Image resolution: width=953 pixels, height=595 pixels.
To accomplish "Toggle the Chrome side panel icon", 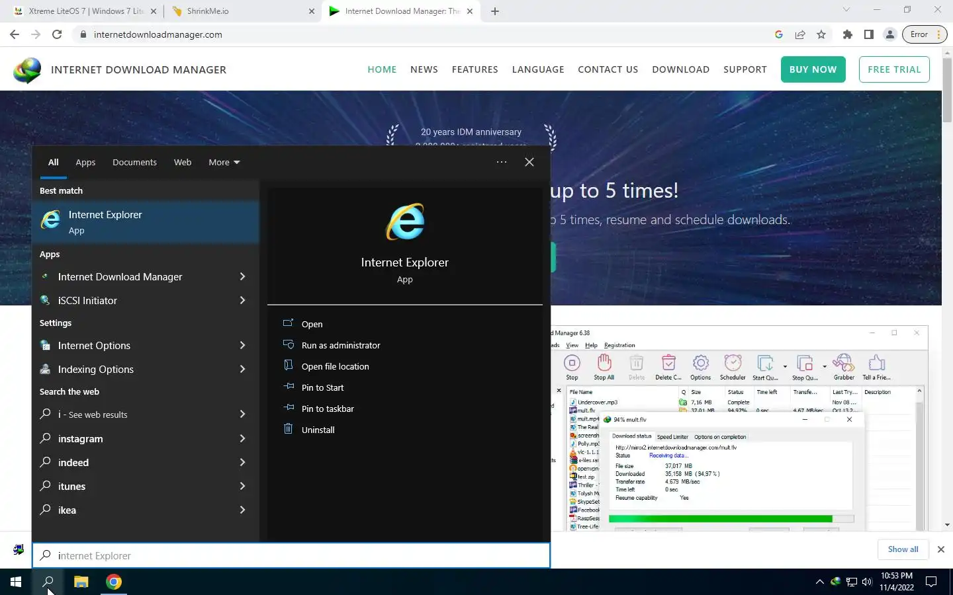I will 868,34.
